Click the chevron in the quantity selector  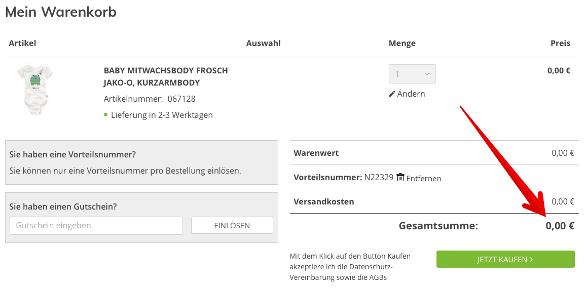(x=427, y=74)
